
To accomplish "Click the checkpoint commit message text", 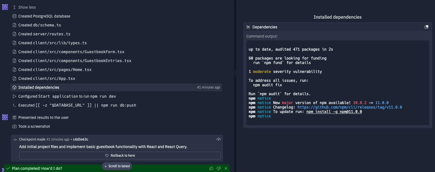I will pyautogui.click(x=103, y=147).
